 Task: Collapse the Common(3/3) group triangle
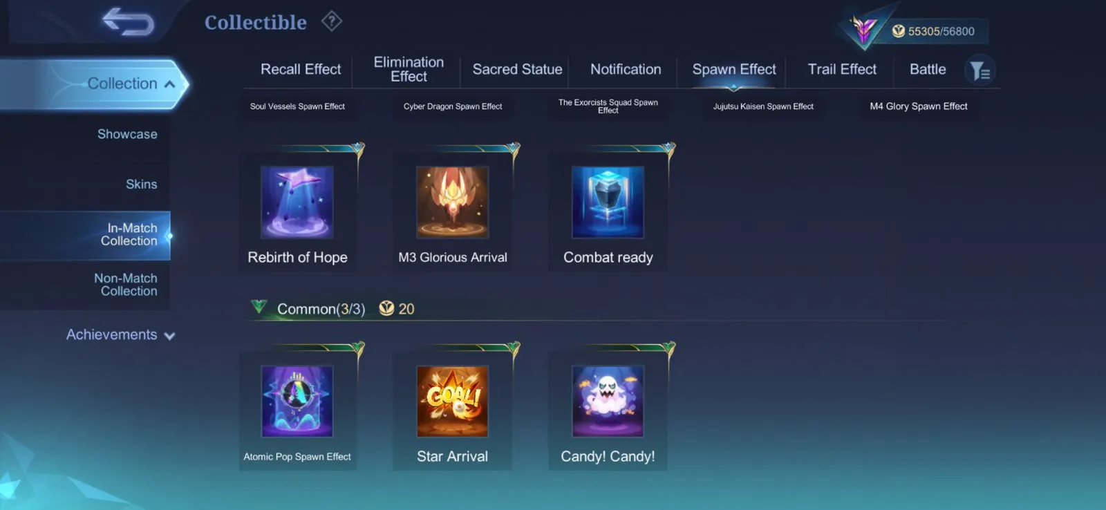click(x=259, y=306)
